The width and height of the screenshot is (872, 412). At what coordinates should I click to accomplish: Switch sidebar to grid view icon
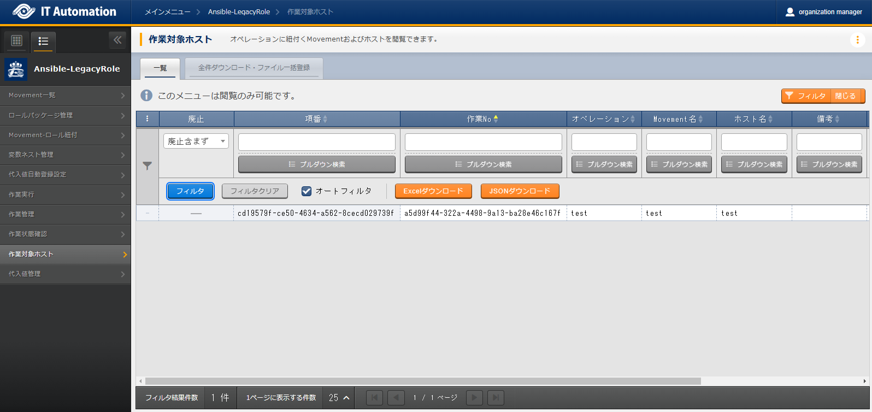click(16, 40)
